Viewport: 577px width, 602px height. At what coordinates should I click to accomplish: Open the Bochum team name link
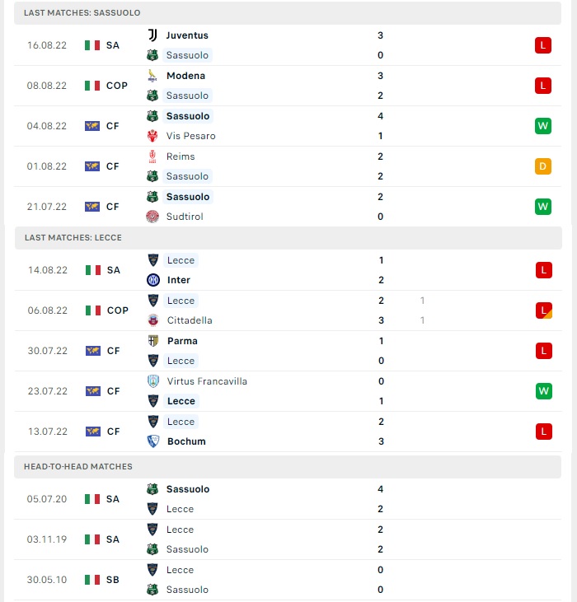[x=186, y=441]
